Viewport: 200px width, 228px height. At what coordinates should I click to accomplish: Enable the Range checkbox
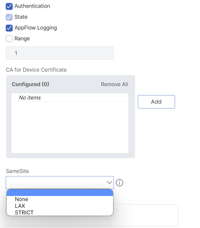pyautogui.click(x=9, y=39)
